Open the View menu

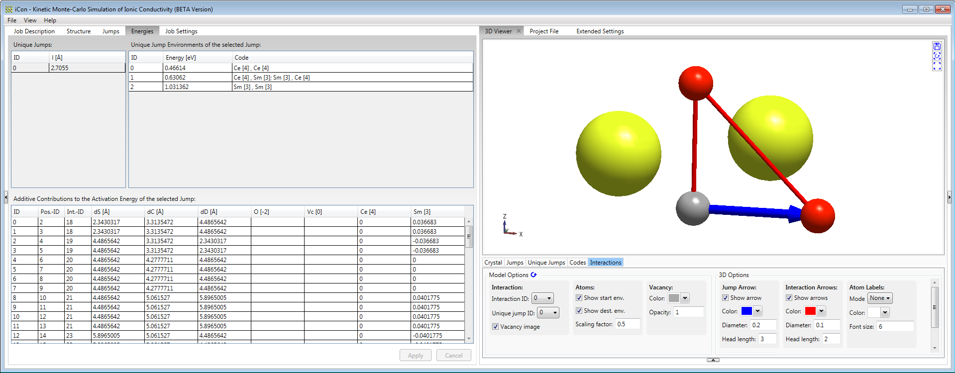coord(30,20)
